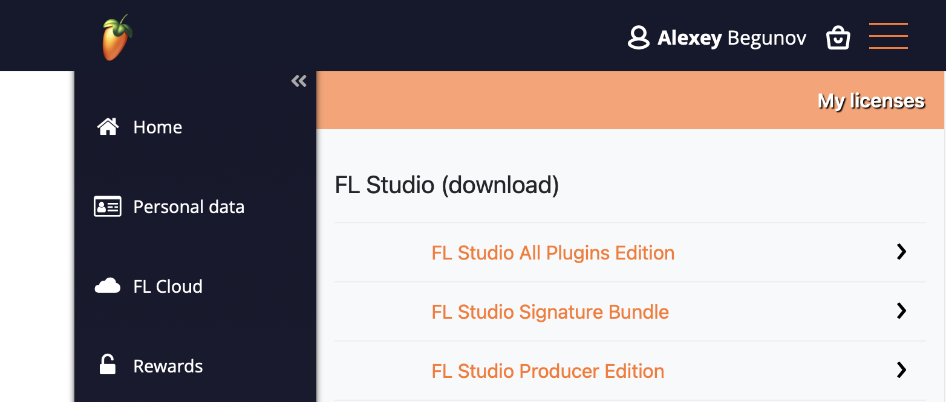Open Rewards from the sidebar

click(168, 365)
